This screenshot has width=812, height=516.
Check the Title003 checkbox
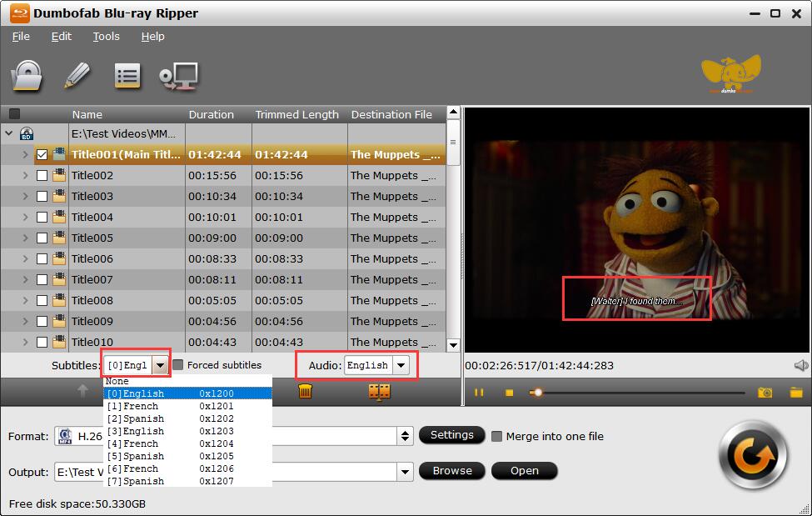point(42,197)
